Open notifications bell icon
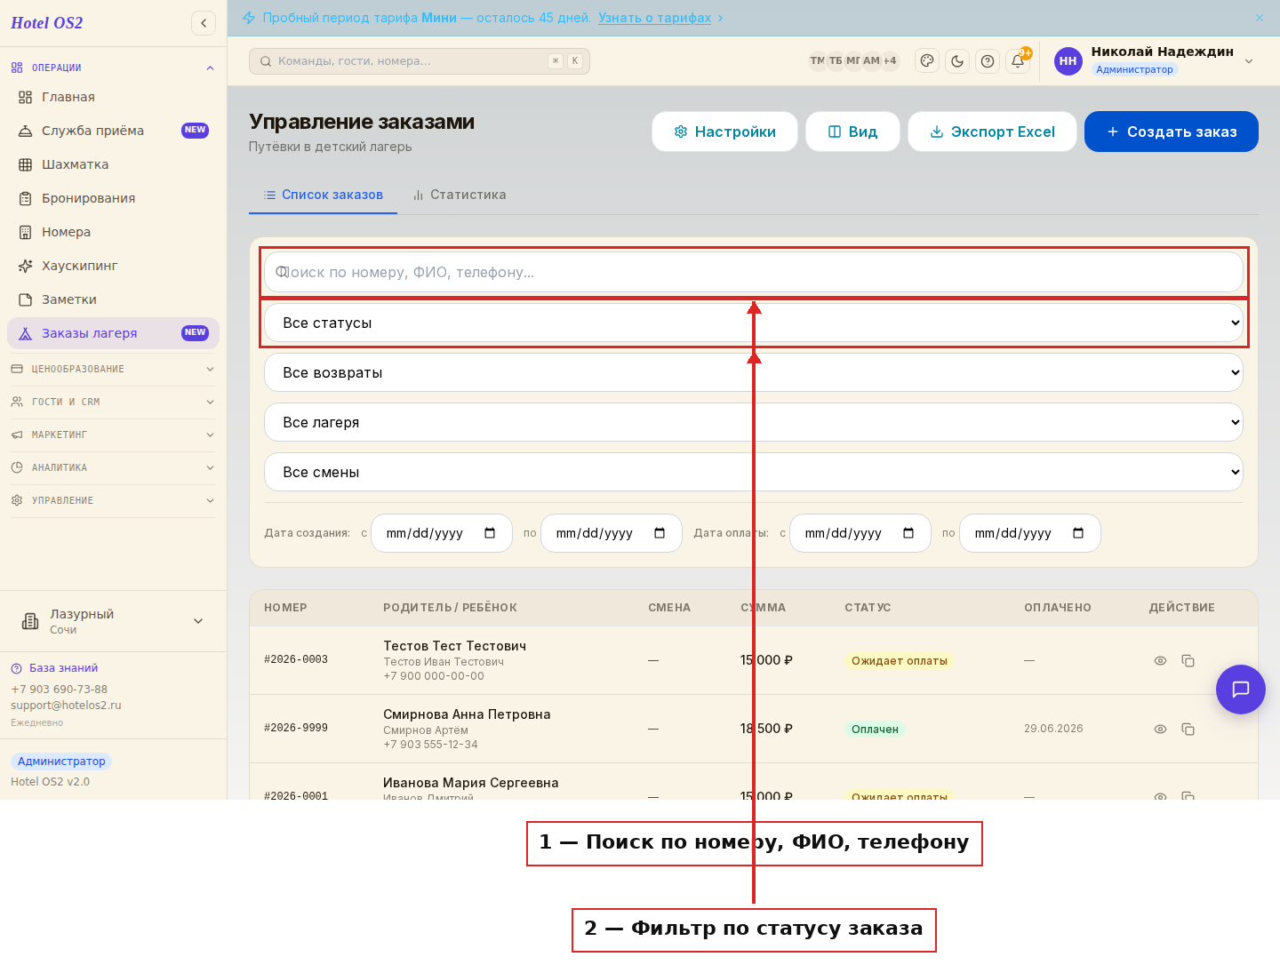This screenshot has width=1280, height=973. 1018,61
